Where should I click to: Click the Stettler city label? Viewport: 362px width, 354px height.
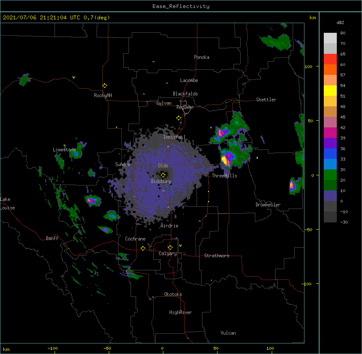coord(266,100)
